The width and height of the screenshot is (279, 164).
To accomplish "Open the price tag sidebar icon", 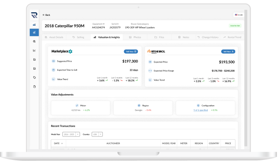I will point(34,78).
